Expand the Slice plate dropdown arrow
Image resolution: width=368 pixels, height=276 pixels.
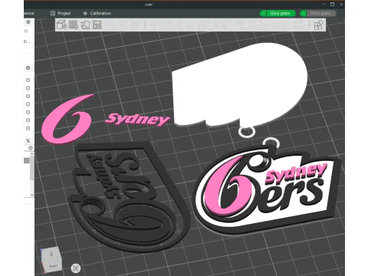click(263, 13)
